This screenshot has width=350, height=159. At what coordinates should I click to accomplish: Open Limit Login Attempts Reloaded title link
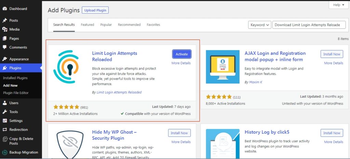pos(115,57)
